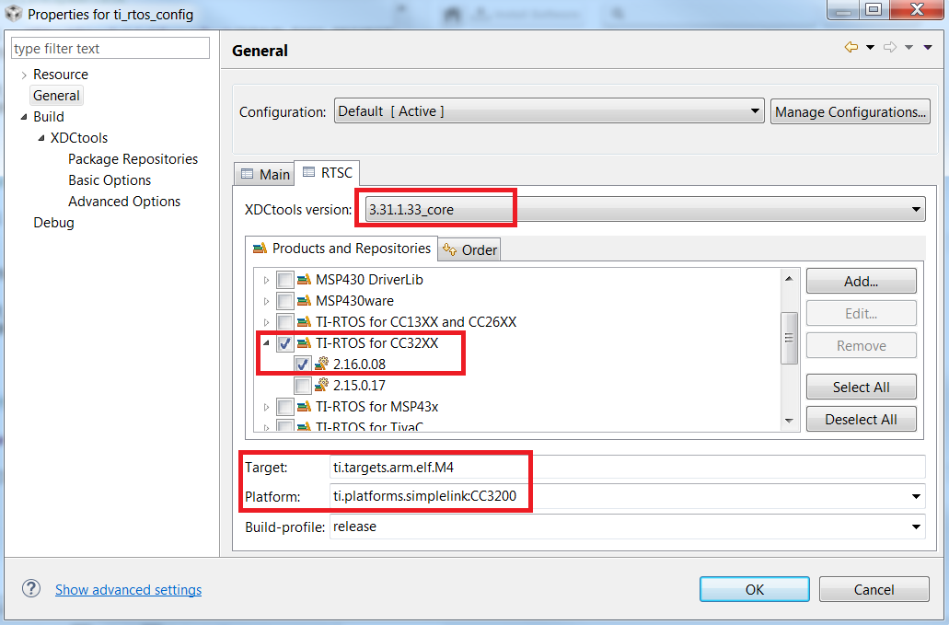Click the products list scroll-down arrow
949x625 pixels.
pyautogui.click(x=789, y=421)
